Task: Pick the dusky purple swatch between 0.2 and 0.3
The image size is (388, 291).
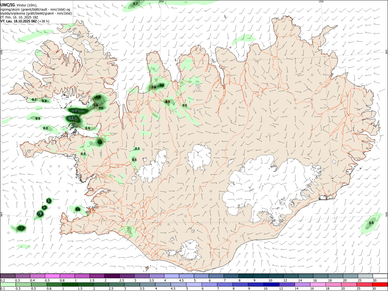Action: [x=8, y=276]
